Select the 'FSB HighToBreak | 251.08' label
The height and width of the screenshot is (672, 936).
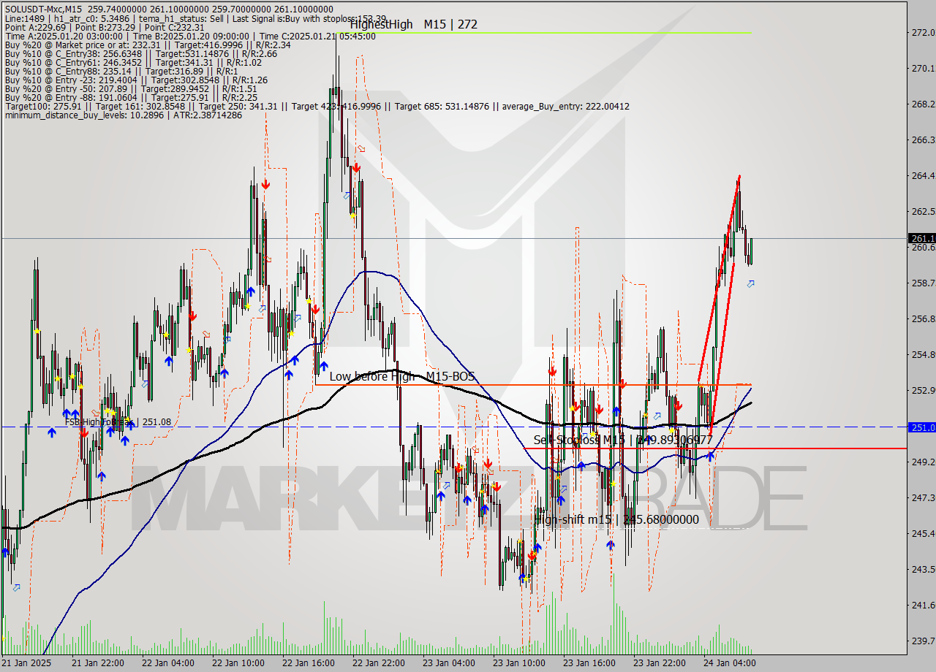click(118, 421)
